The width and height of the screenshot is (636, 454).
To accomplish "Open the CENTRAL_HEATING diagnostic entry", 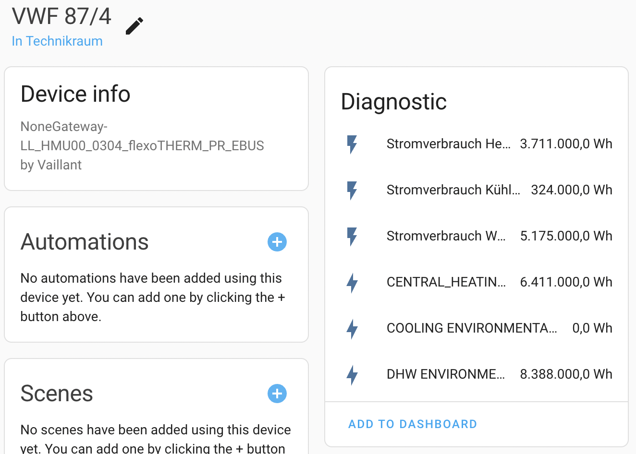I will click(446, 283).
